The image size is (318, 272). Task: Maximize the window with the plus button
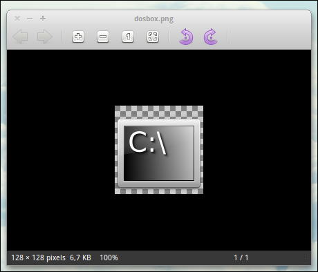coord(43,19)
